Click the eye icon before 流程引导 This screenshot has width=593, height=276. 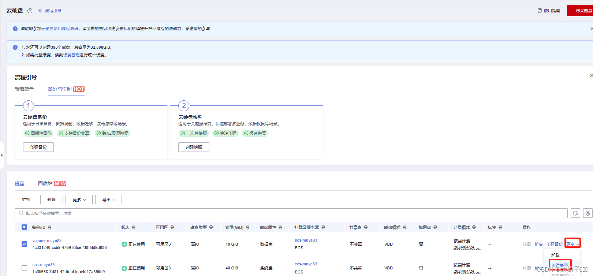point(40,11)
